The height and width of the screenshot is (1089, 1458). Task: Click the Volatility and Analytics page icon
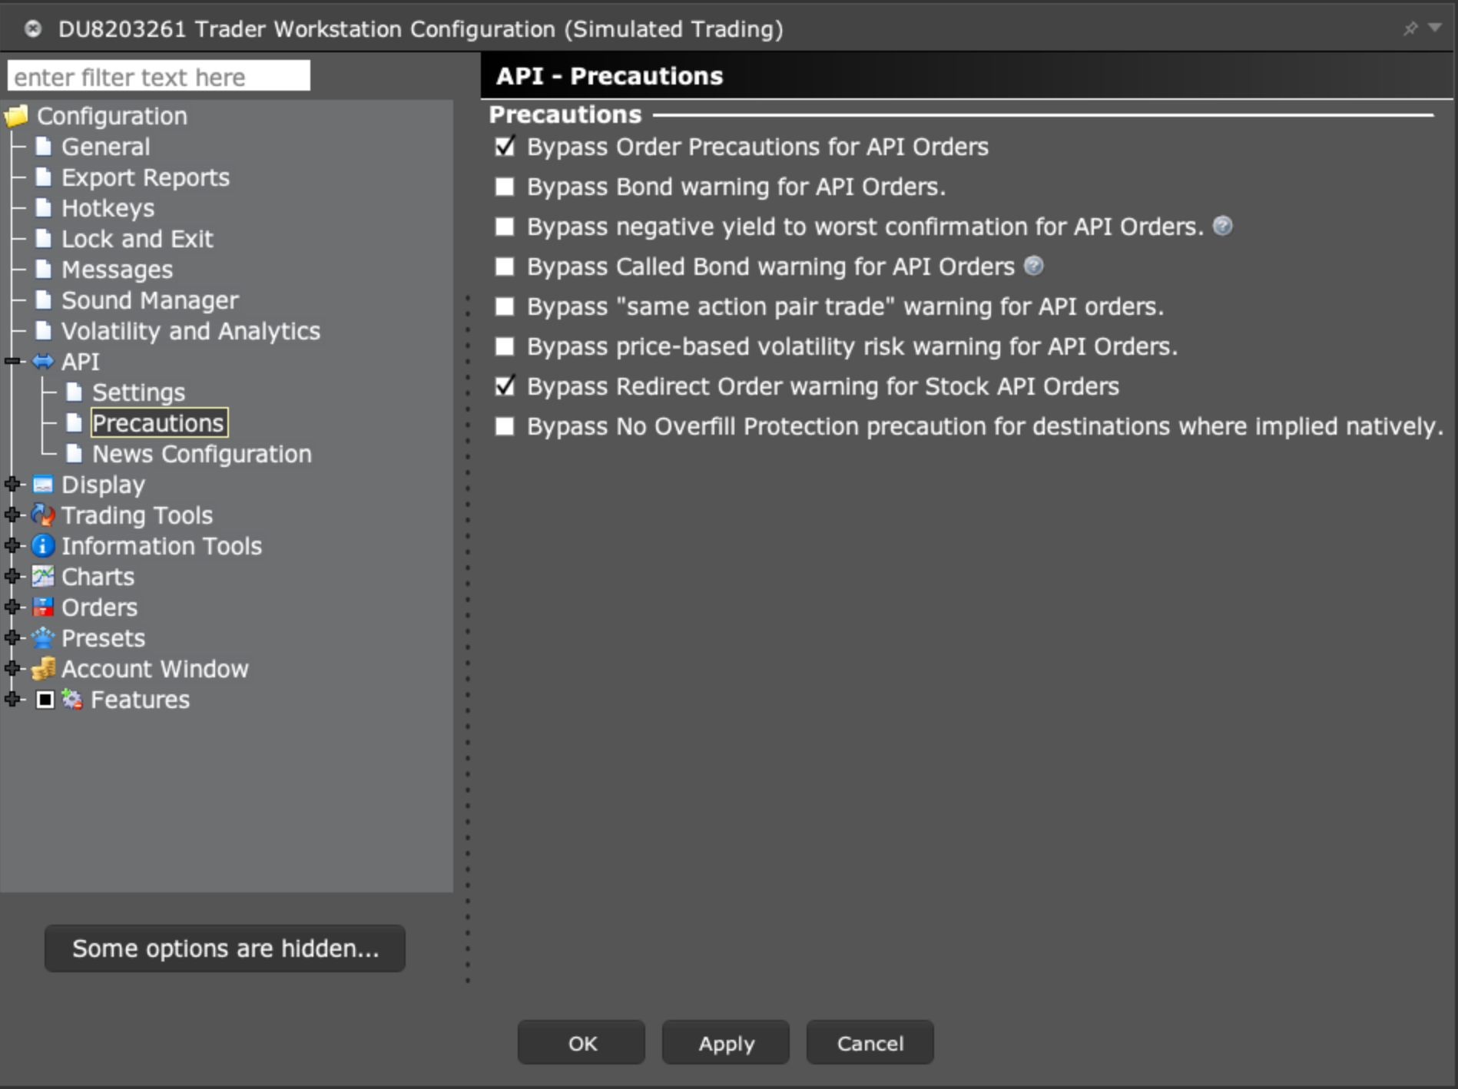pyautogui.click(x=44, y=330)
